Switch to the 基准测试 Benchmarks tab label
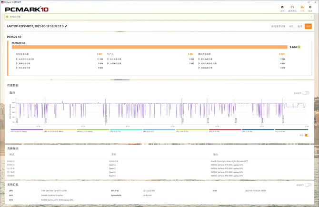Viewport: 319px width, 207px height. click(292, 11)
